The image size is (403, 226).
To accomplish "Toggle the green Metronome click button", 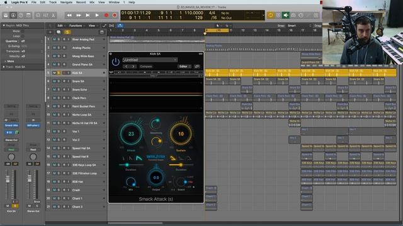I will click(285, 15).
